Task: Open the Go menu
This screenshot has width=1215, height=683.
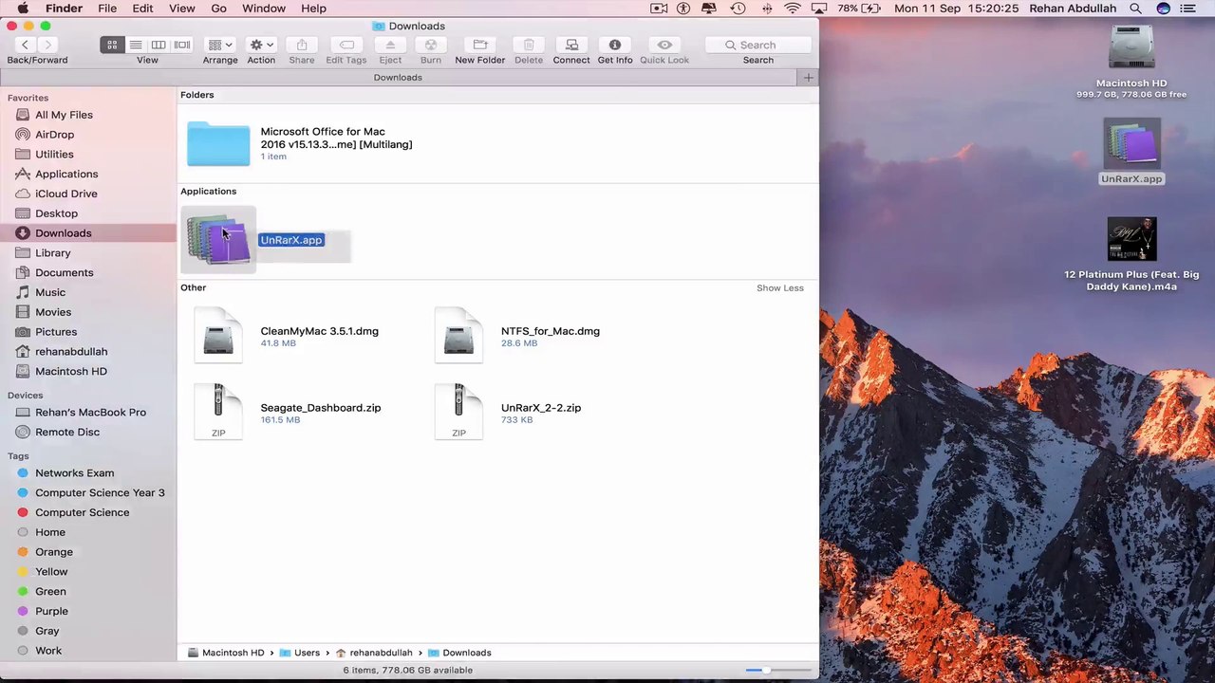Action: [x=218, y=9]
